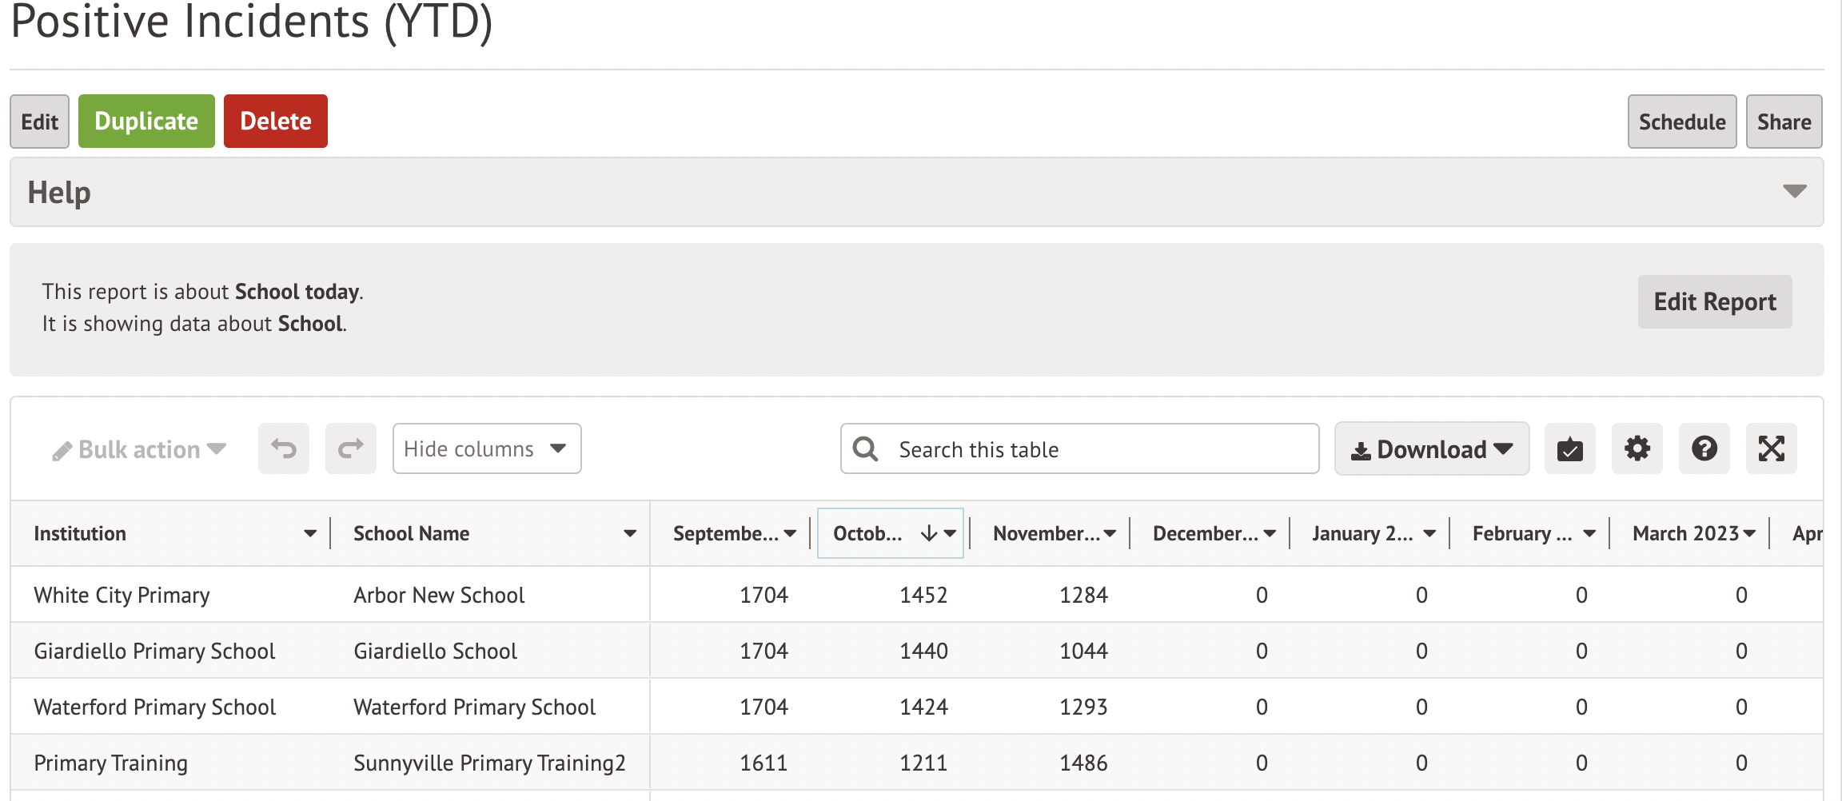Open School Name column menu arrow
The image size is (1842, 801).
coord(630,533)
